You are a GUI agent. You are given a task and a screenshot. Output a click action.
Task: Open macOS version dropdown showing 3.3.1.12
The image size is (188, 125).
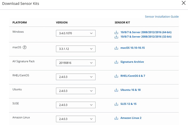click(76, 49)
